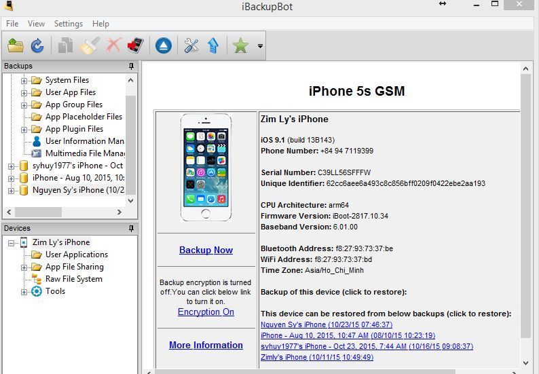
Task: Click the Encryption On link
Action: [x=206, y=312]
